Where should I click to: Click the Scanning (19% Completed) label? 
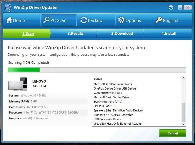[28, 63]
